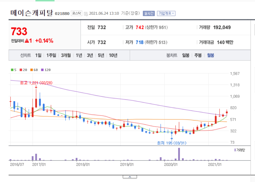This screenshot has width=255, height=182.
Task: Switch to 월봉 monthly candle chart
Action: pyautogui.click(x=211, y=55)
